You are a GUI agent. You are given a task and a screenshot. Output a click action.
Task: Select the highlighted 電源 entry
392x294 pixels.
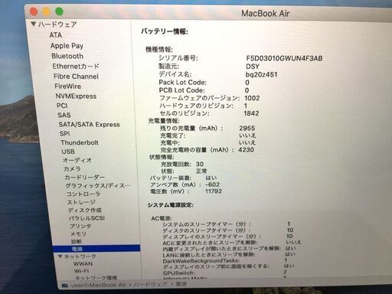[96, 249]
